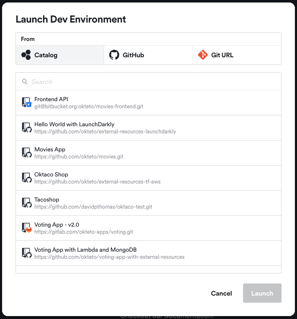Focus the catalog Search field
The image size is (297, 319).
point(148,82)
